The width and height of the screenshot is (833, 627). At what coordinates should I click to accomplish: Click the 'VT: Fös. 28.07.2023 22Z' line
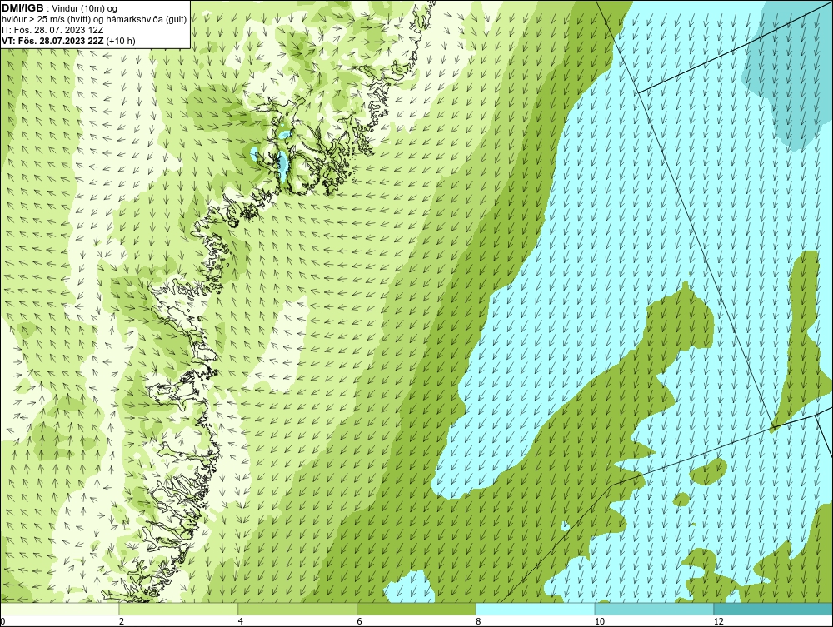53,41
